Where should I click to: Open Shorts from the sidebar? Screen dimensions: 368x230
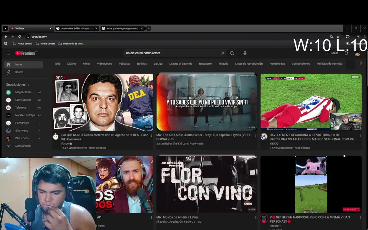tap(23, 72)
